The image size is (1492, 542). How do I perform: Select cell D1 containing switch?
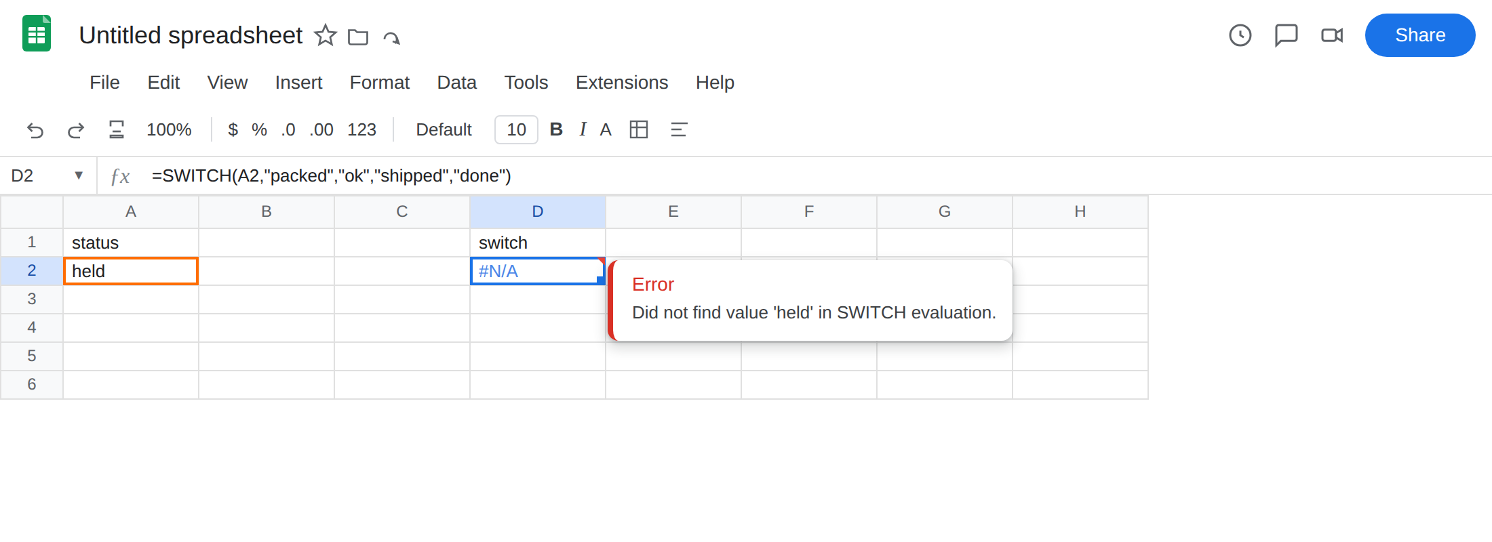(538, 243)
